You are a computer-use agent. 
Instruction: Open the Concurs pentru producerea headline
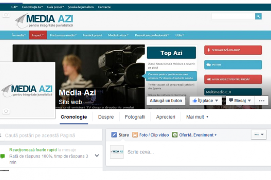point(170,76)
